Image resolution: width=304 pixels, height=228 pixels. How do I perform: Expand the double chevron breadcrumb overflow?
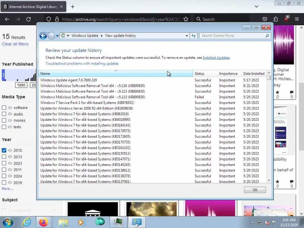68,36
